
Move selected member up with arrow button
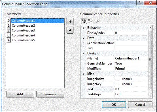(x=70, y=21)
